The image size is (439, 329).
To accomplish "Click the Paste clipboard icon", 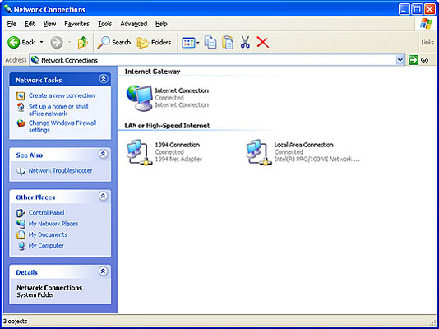I will coord(228,43).
